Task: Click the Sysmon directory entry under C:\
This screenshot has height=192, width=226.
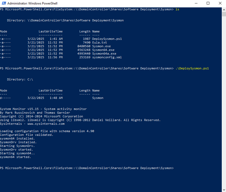Action: tap(98, 98)
